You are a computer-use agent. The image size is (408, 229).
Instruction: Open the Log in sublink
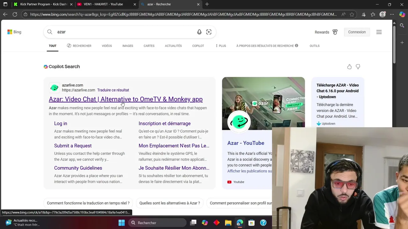click(x=61, y=123)
